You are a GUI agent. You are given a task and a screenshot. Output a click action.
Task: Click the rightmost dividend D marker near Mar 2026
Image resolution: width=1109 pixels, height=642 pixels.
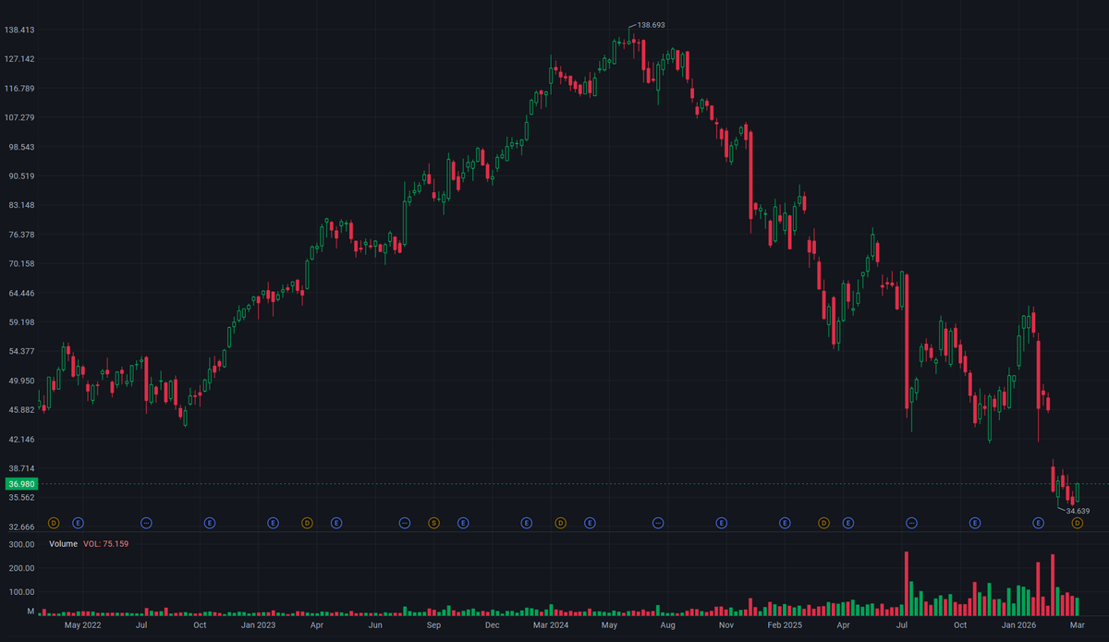pyautogui.click(x=1077, y=523)
